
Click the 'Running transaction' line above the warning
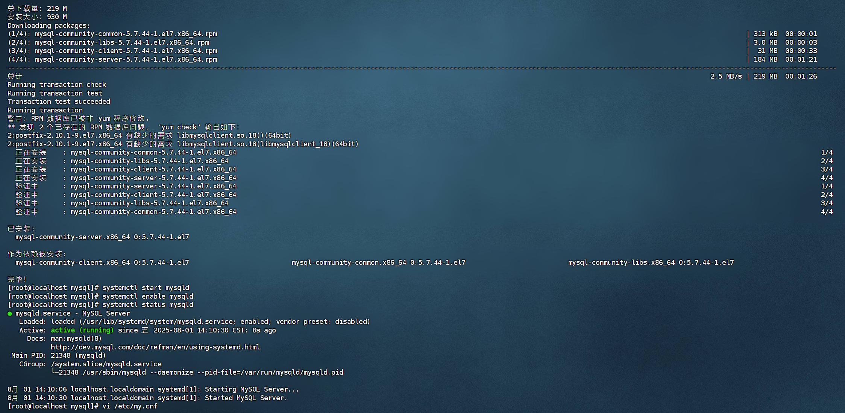click(x=45, y=110)
